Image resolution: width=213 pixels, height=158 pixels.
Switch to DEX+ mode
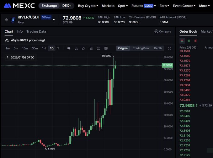click(x=67, y=6)
